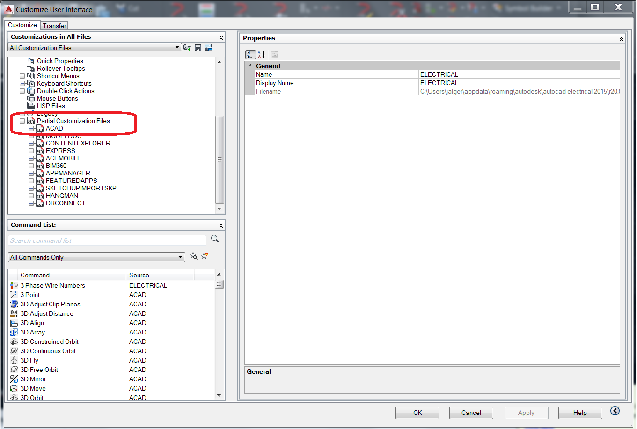637x429 pixels.
Task: Click the Mouse Buttons node icon
Action: [x=31, y=98]
